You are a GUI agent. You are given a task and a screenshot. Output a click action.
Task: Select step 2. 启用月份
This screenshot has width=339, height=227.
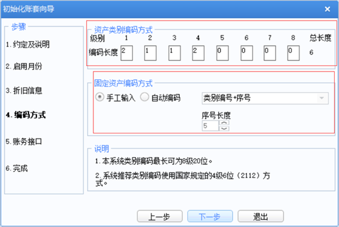click(24, 66)
